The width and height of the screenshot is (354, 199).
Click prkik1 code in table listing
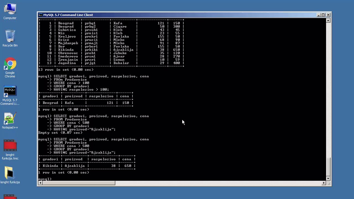click(91, 50)
